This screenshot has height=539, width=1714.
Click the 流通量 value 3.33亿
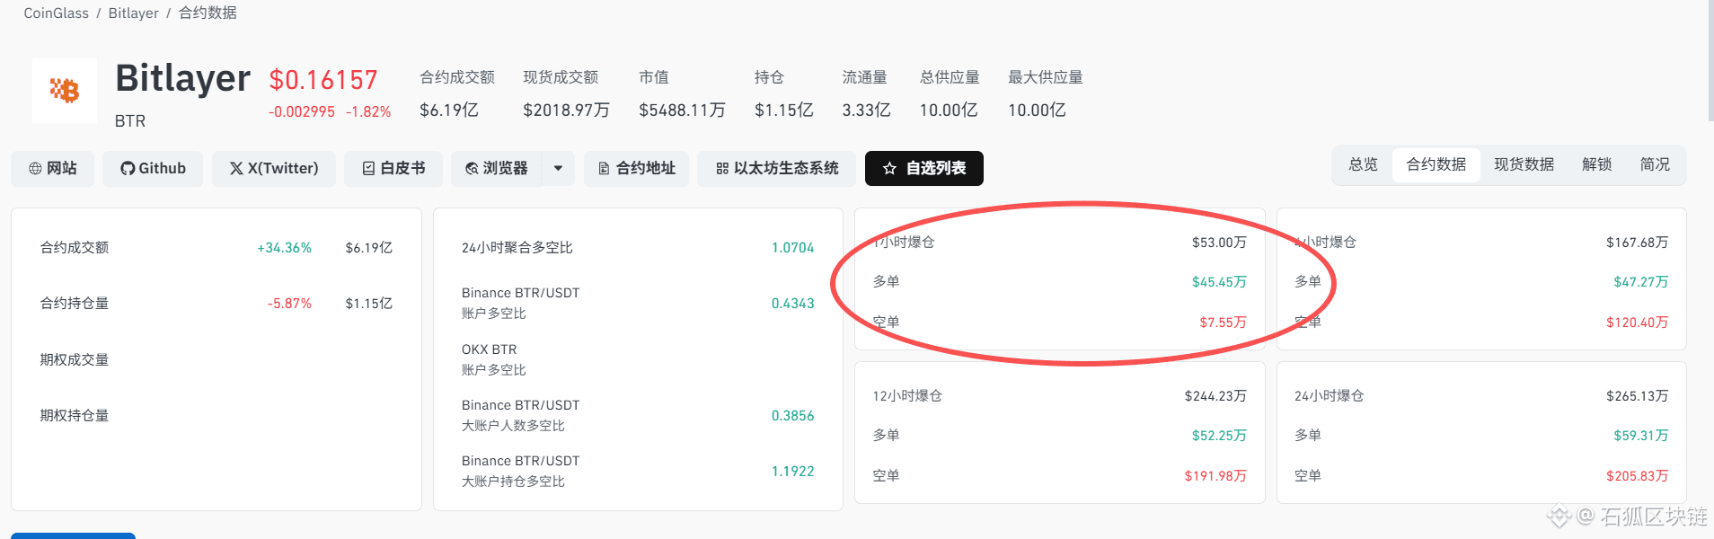[x=866, y=110]
